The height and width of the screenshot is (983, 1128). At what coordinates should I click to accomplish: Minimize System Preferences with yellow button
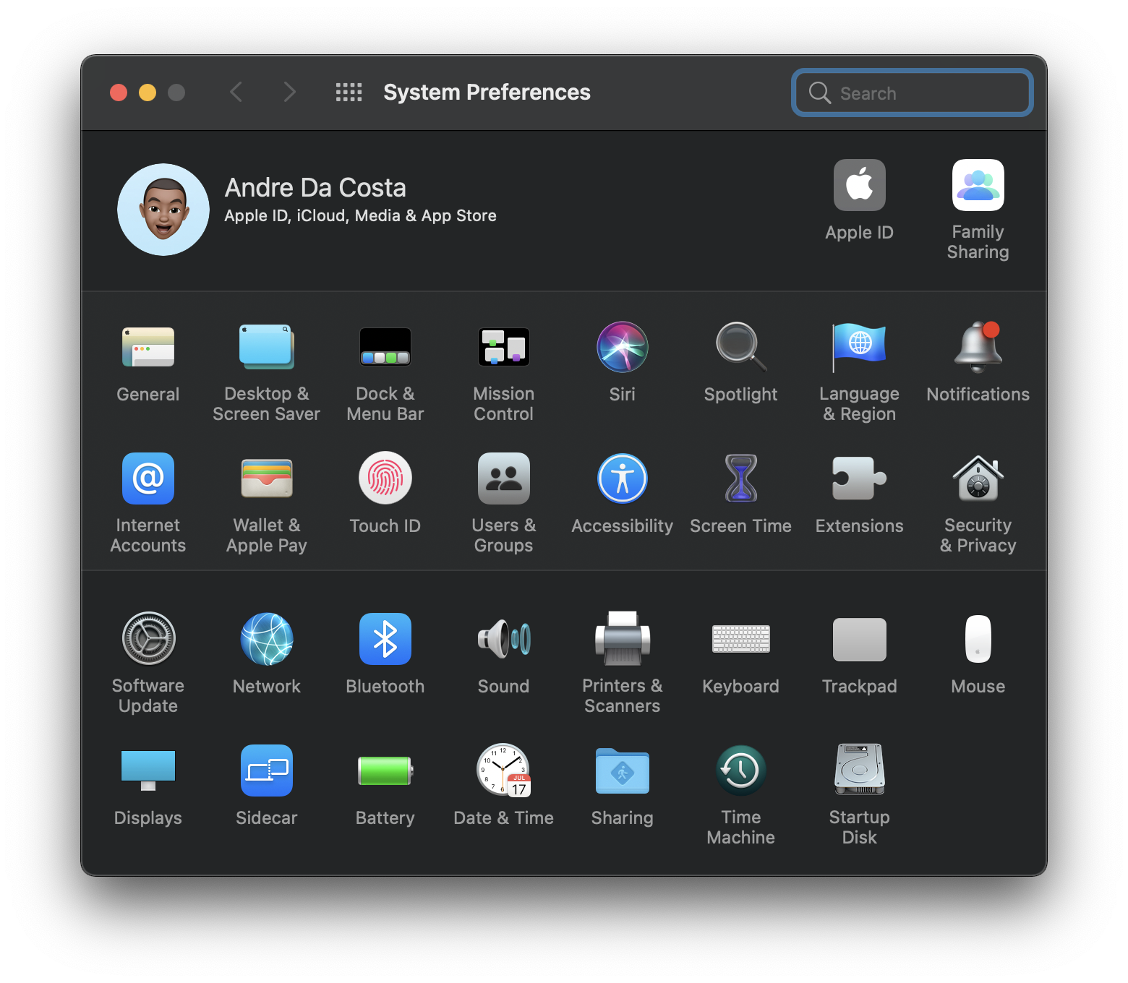148,93
